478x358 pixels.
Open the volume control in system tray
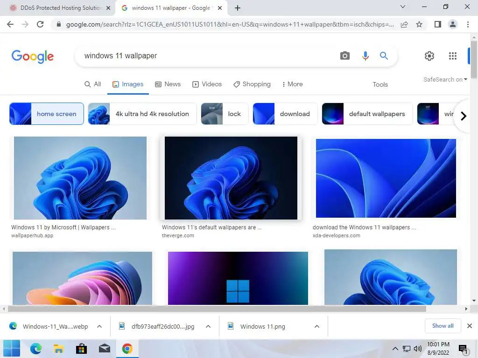[x=418, y=349]
